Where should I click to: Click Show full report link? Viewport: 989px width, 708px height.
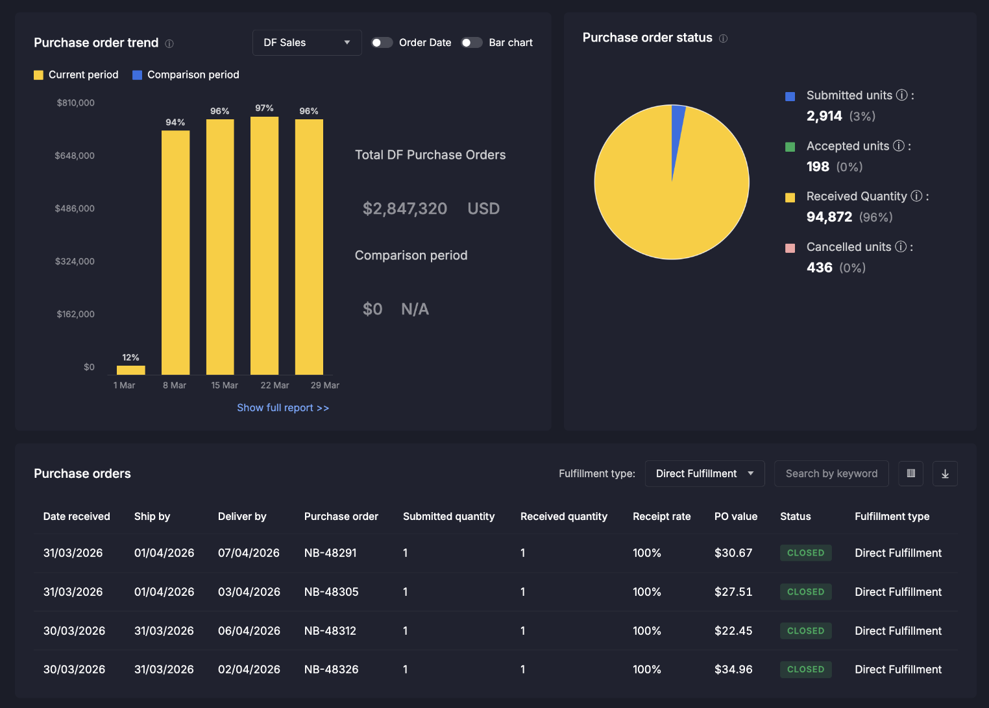tap(283, 408)
